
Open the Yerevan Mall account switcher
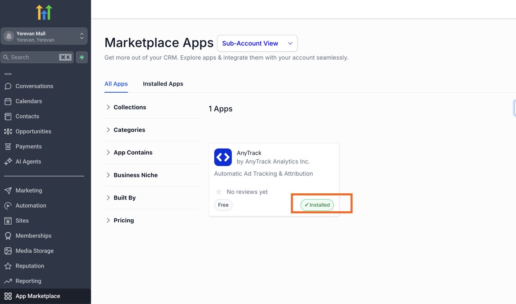44,36
